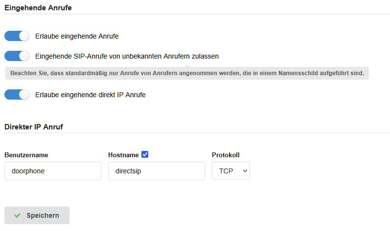
Task: Turn off Erlaube eingehende direkt IP Anrufe switch
Action: click(x=17, y=95)
